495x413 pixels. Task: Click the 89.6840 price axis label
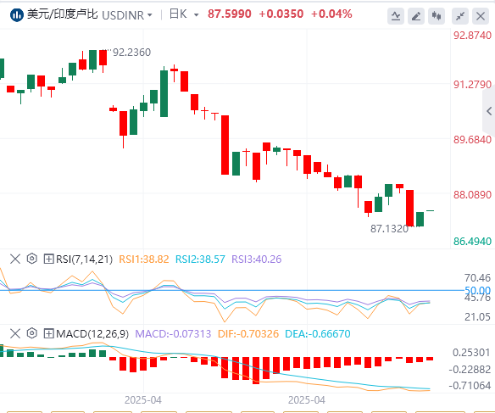tap(473, 140)
